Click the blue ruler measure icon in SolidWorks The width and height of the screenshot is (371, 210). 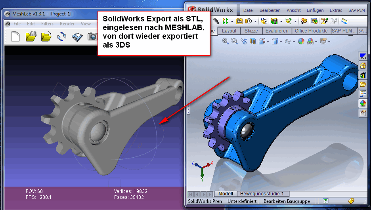coord(344,21)
